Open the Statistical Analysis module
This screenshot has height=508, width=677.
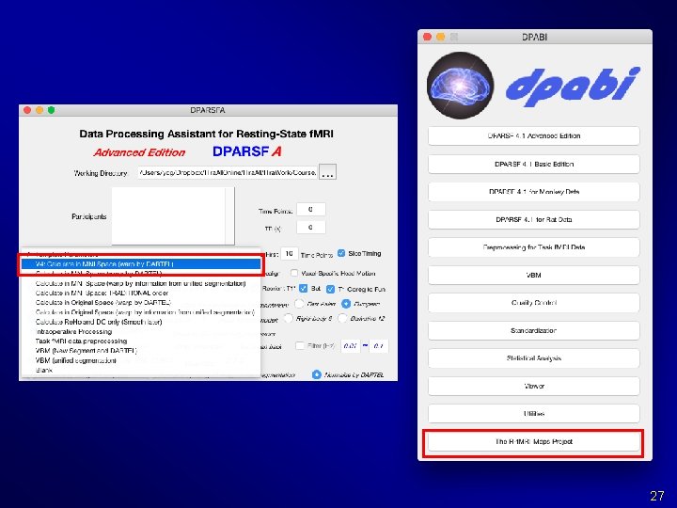[534, 358]
